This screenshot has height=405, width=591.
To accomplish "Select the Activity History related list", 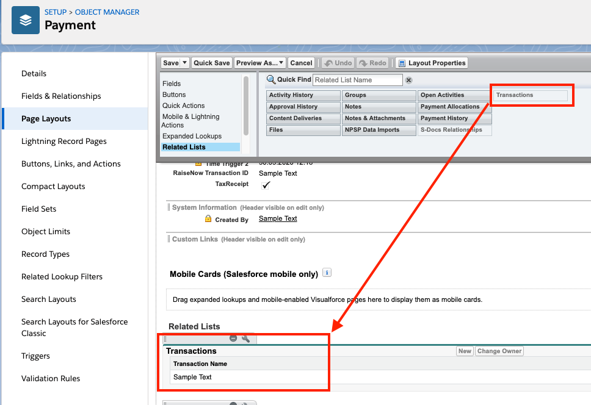I will 303,95.
